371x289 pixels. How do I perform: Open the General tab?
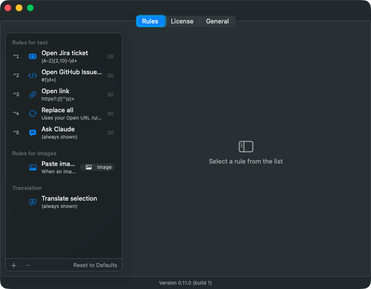click(x=217, y=21)
